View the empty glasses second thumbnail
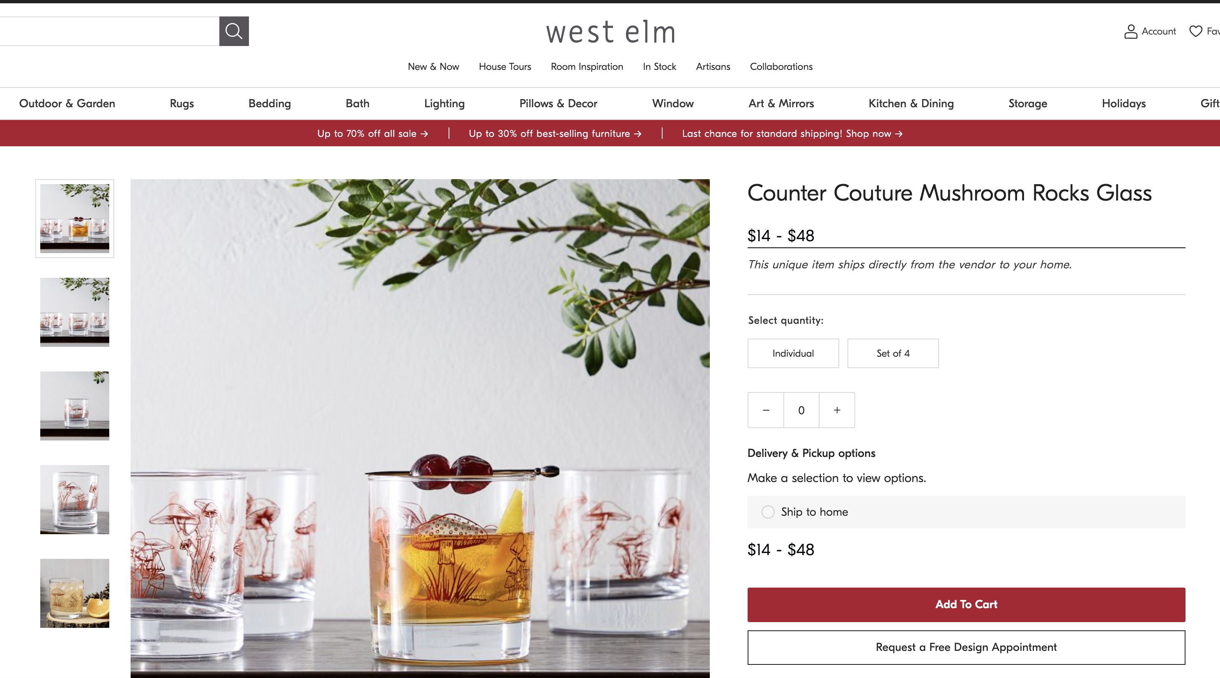This screenshot has height=678, width=1220. (x=75, y=312)
